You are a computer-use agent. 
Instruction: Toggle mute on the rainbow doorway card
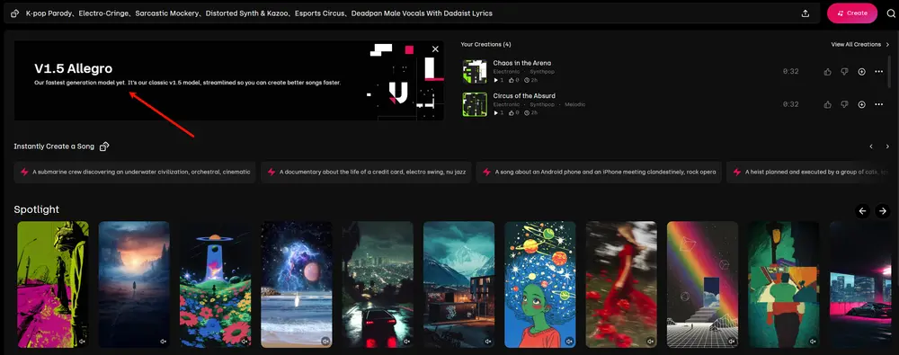coord(731,342)
